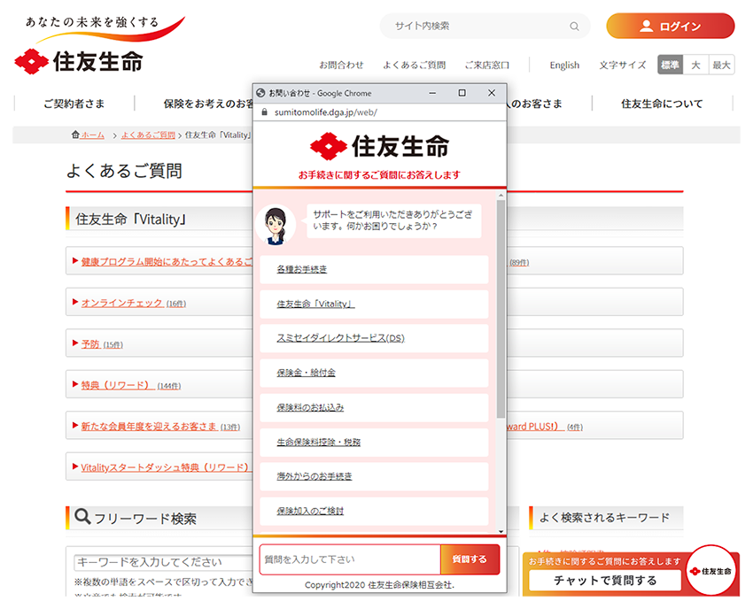Click the よく検索されるキーワード heading
Viewport: 753px width, 609px height.
[x=604, y=518]
